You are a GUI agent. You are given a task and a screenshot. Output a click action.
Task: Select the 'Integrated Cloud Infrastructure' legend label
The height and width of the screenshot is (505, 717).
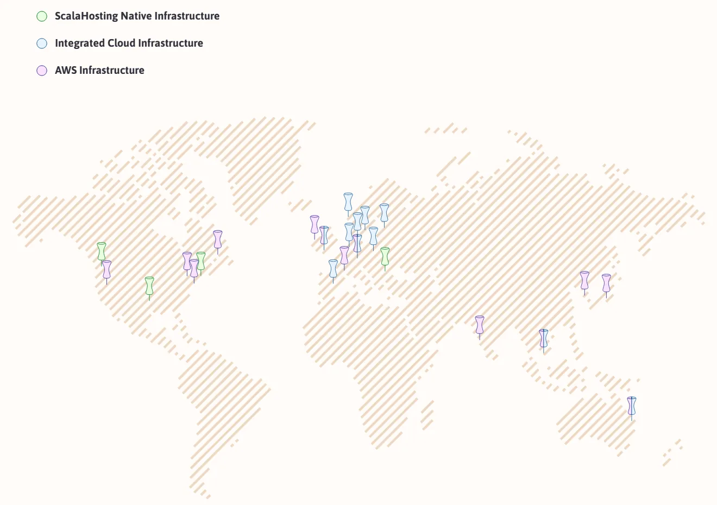(129, 43)
